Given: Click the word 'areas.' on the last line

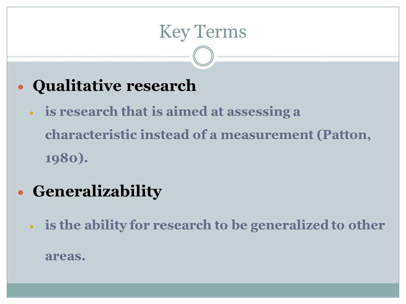Looking at the screenshot, I should pyautogui.click(x=65, y=256).
